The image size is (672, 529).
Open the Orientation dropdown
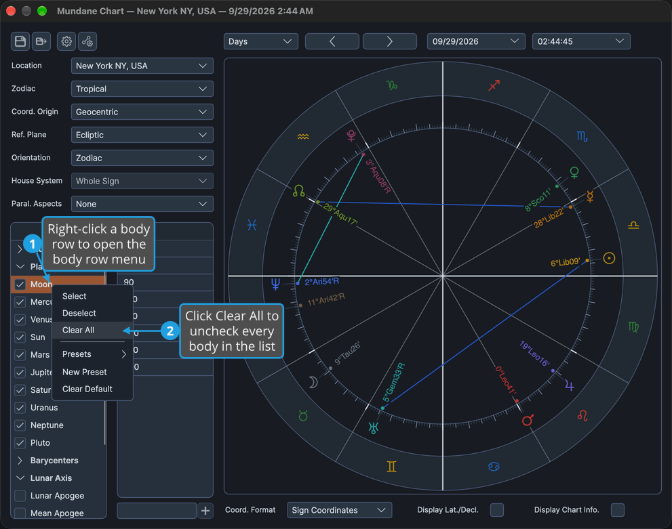142,158
